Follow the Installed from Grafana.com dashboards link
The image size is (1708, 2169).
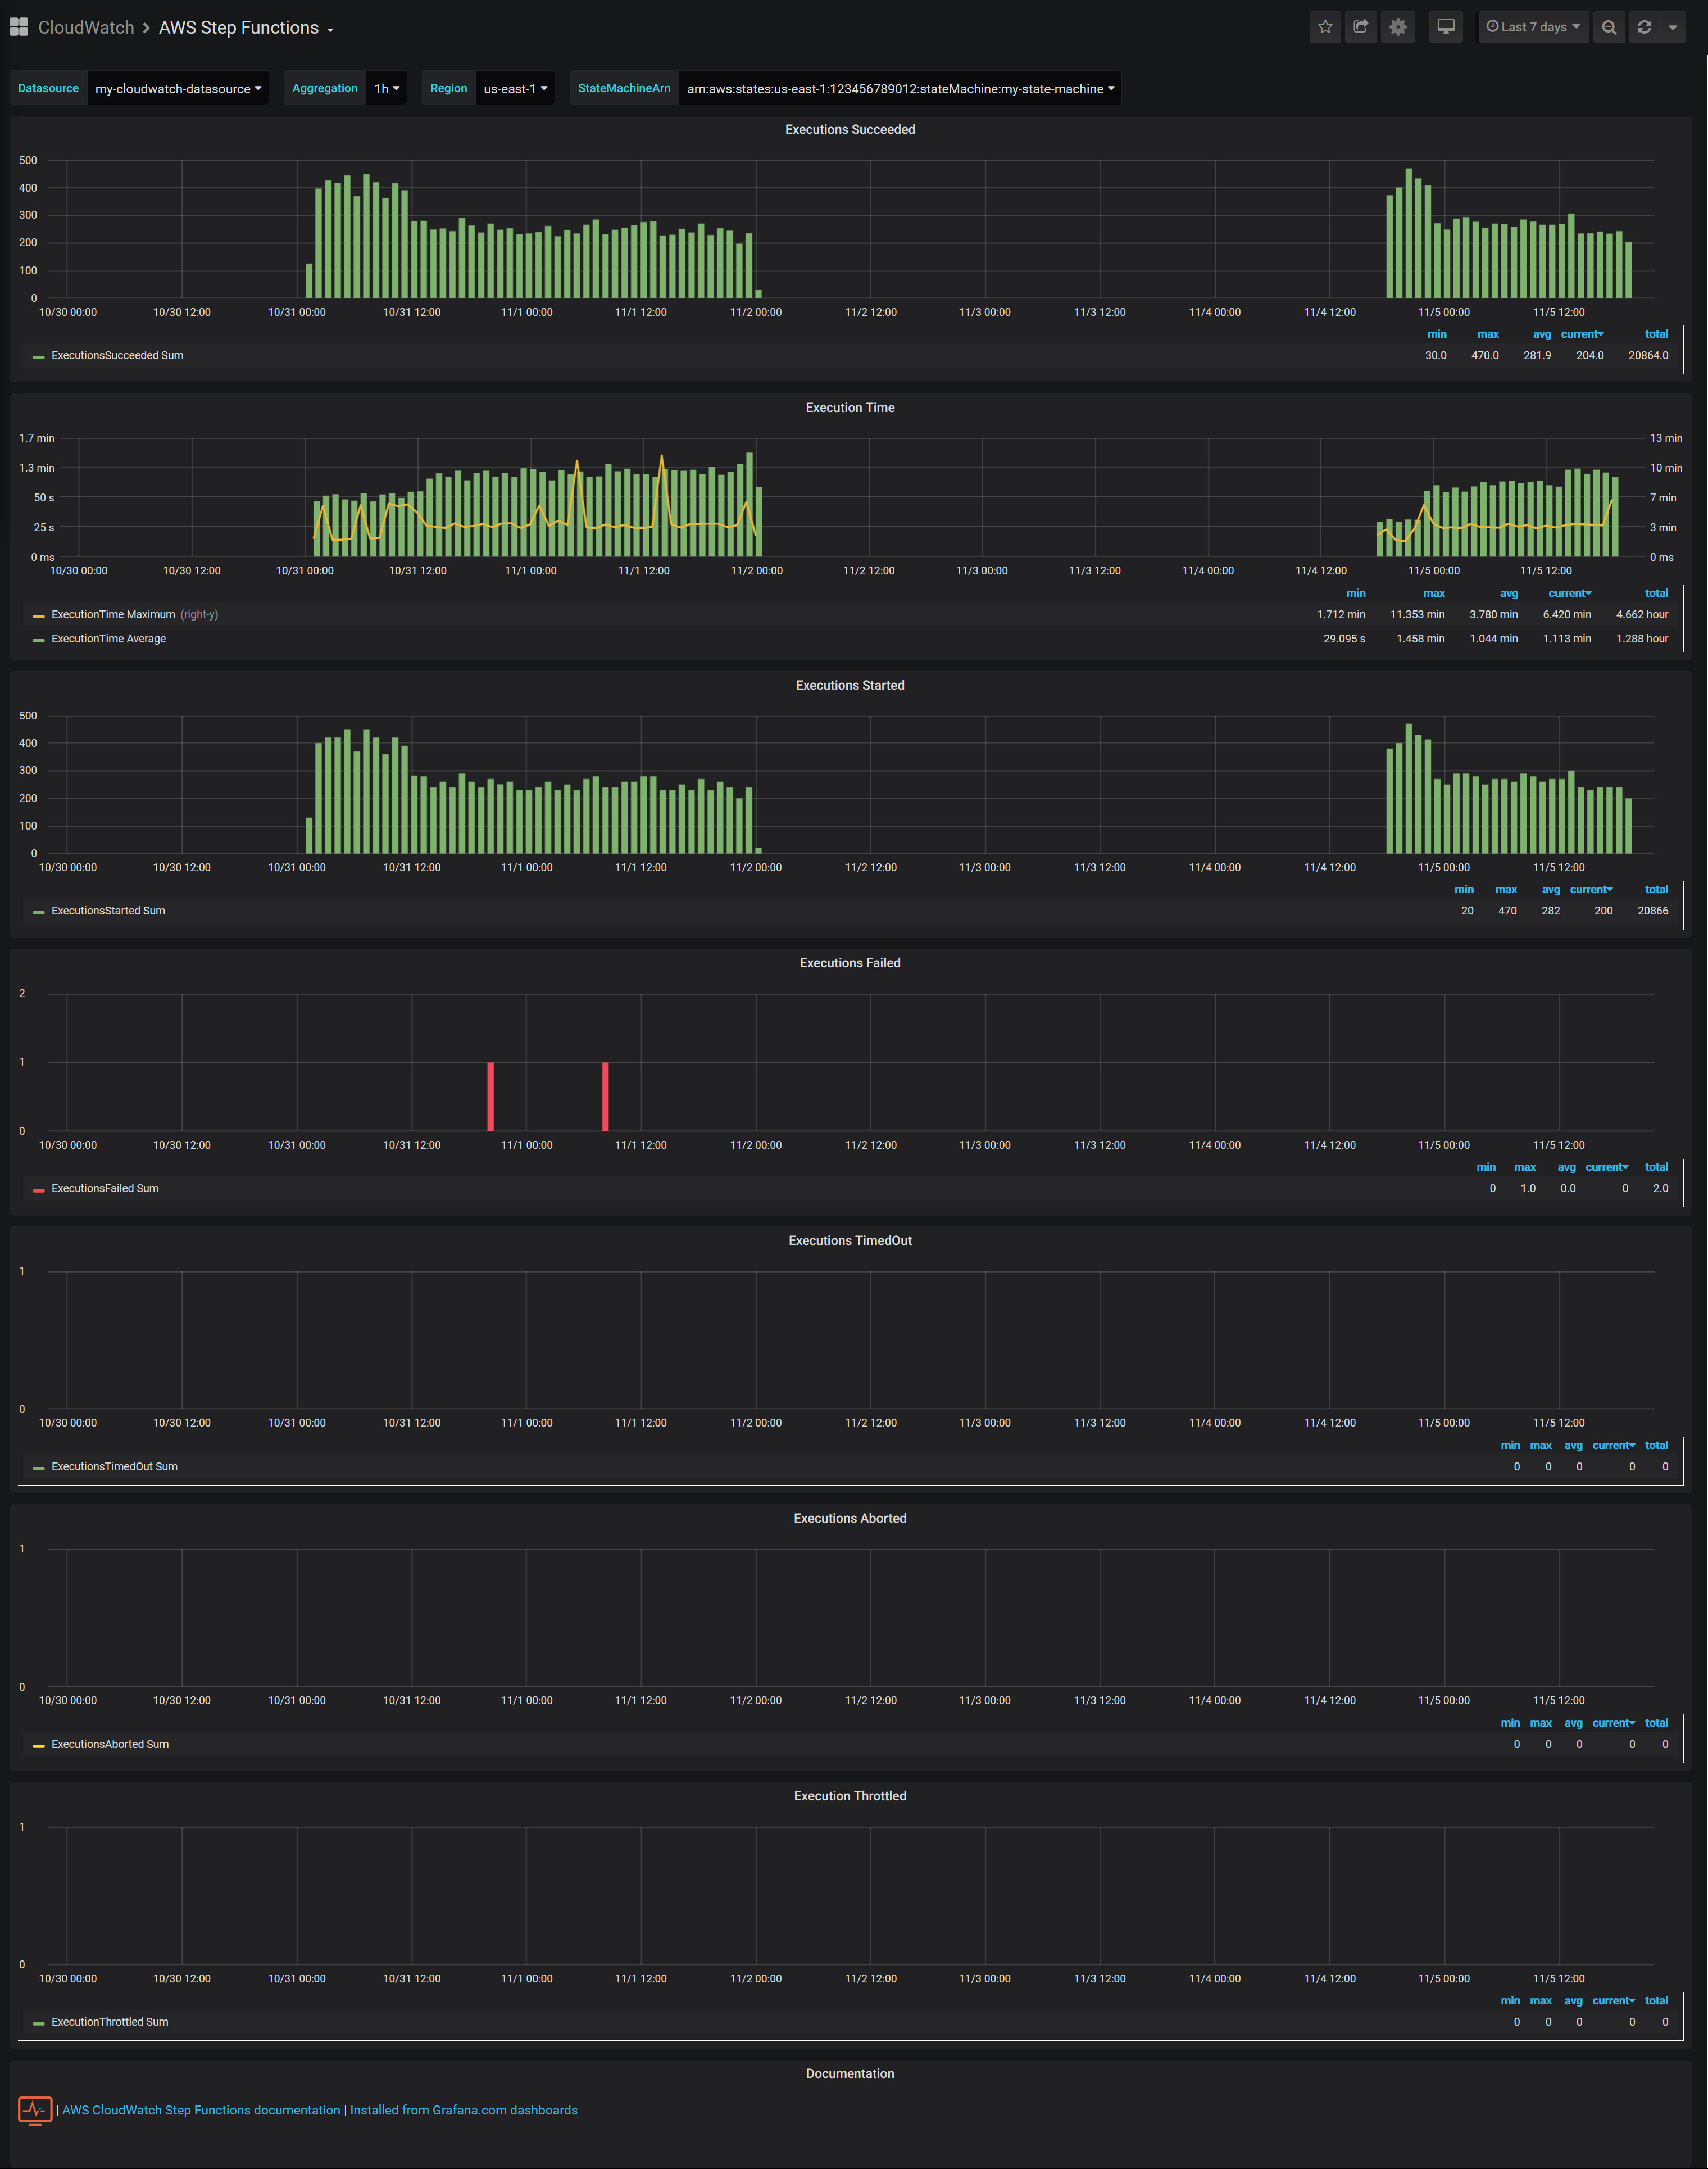463,2110
